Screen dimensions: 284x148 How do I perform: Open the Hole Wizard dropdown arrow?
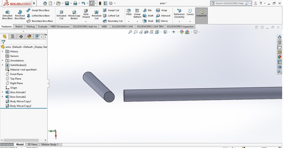pyautogui.click(x=86, y=21)
